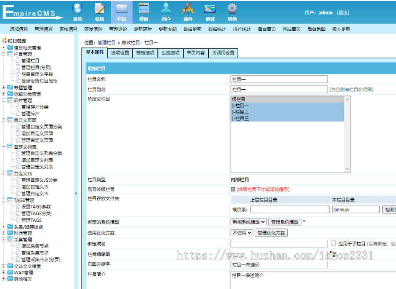Open 栏目自定义字段 tree item
Viewport: 396px width, 289px height.
[x=37, y=74]
